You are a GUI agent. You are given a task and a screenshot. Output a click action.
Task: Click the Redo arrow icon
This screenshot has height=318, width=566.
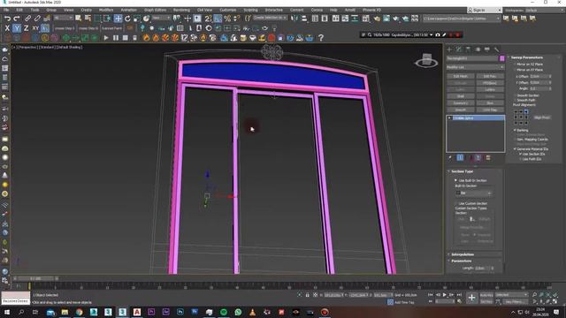pos(17,18)
